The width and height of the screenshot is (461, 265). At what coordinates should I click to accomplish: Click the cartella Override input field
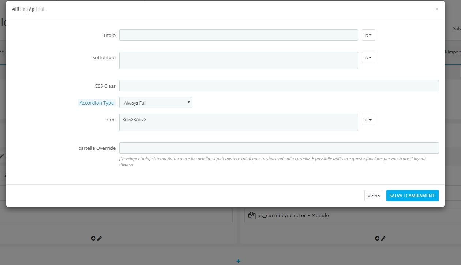(279, 148)
